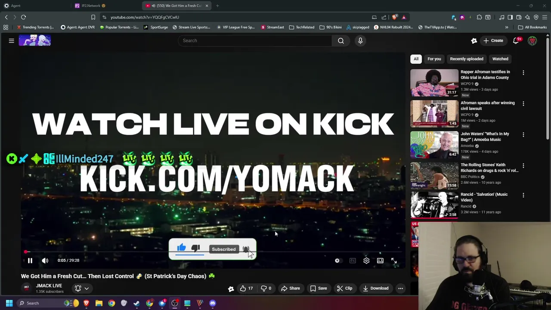551x310 pixels.
Task: Open John Waters What's In My Bag thumbnail
Action: pyautogui.click(x=434, y=145)
